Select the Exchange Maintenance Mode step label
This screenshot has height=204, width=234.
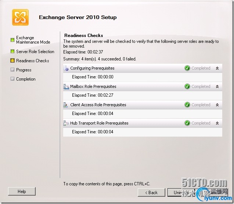33,40
